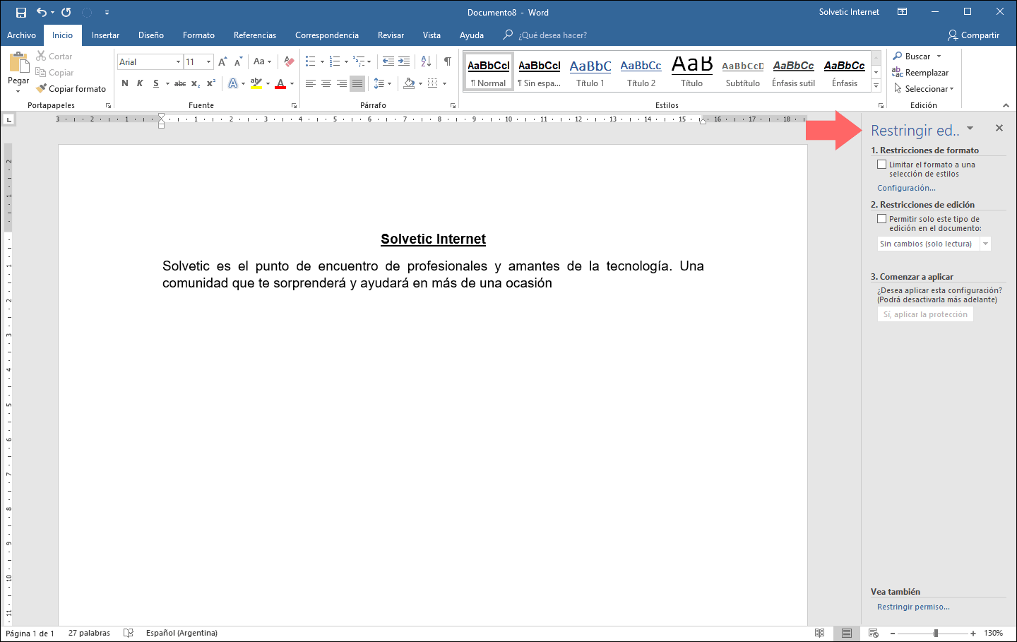The height and width of the screenshot is (642, 1017).
Task: Click the Compartir share button
Action: point(974,35)
